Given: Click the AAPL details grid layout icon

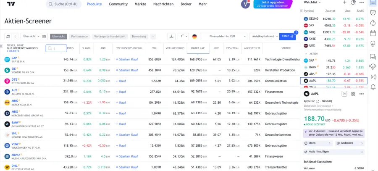Looking at the screenshot, I should (x=353, y=94).
